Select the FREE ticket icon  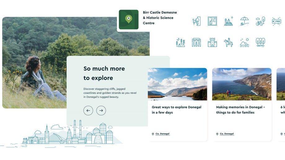pyautogui.click(x=276, y=21)
